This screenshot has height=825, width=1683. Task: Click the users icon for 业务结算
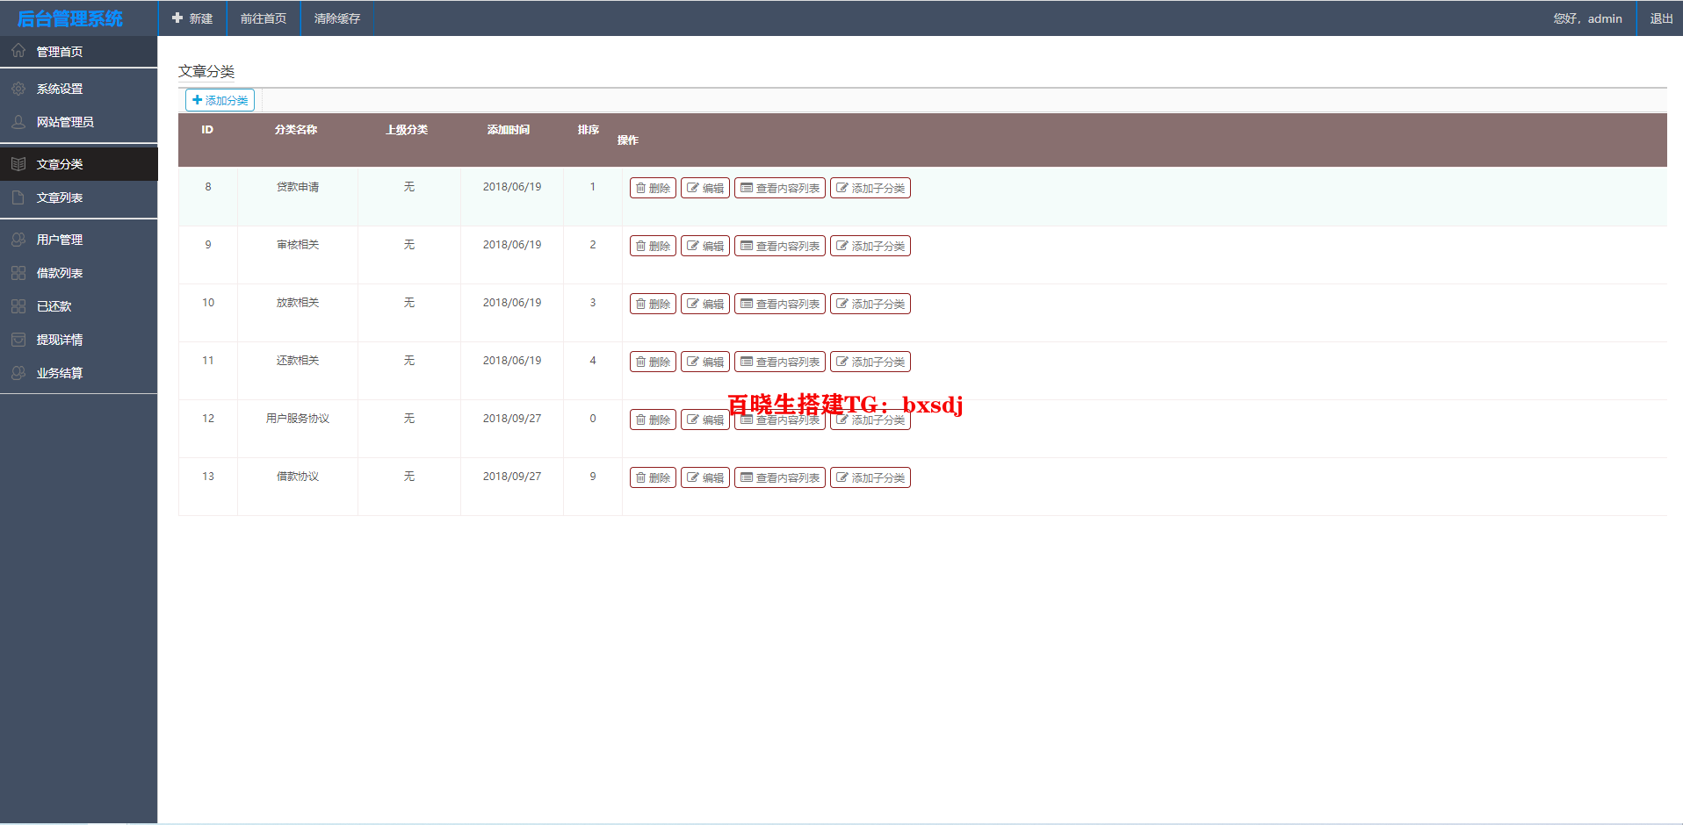(18, 373)
